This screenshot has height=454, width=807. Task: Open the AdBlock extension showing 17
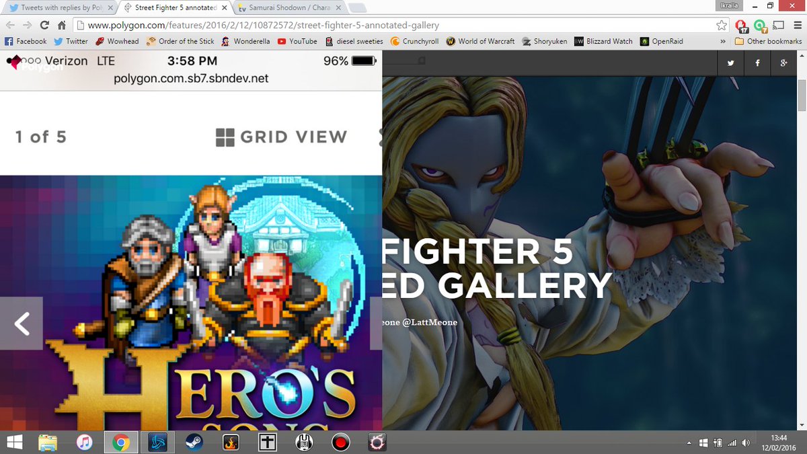click(742, 26)
